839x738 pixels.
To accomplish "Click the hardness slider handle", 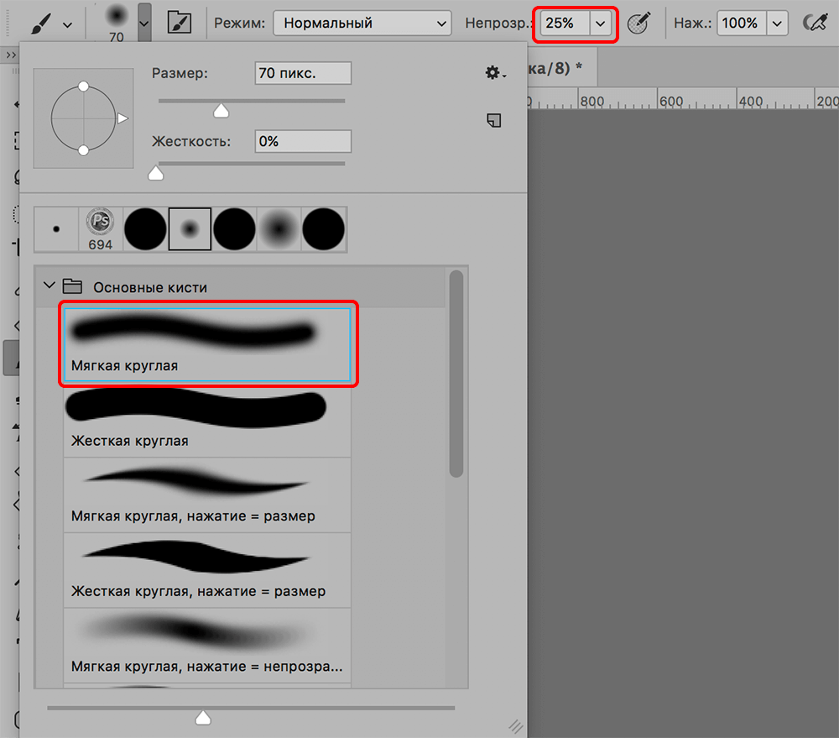I will pyautogui.click(x=156, y=174).
